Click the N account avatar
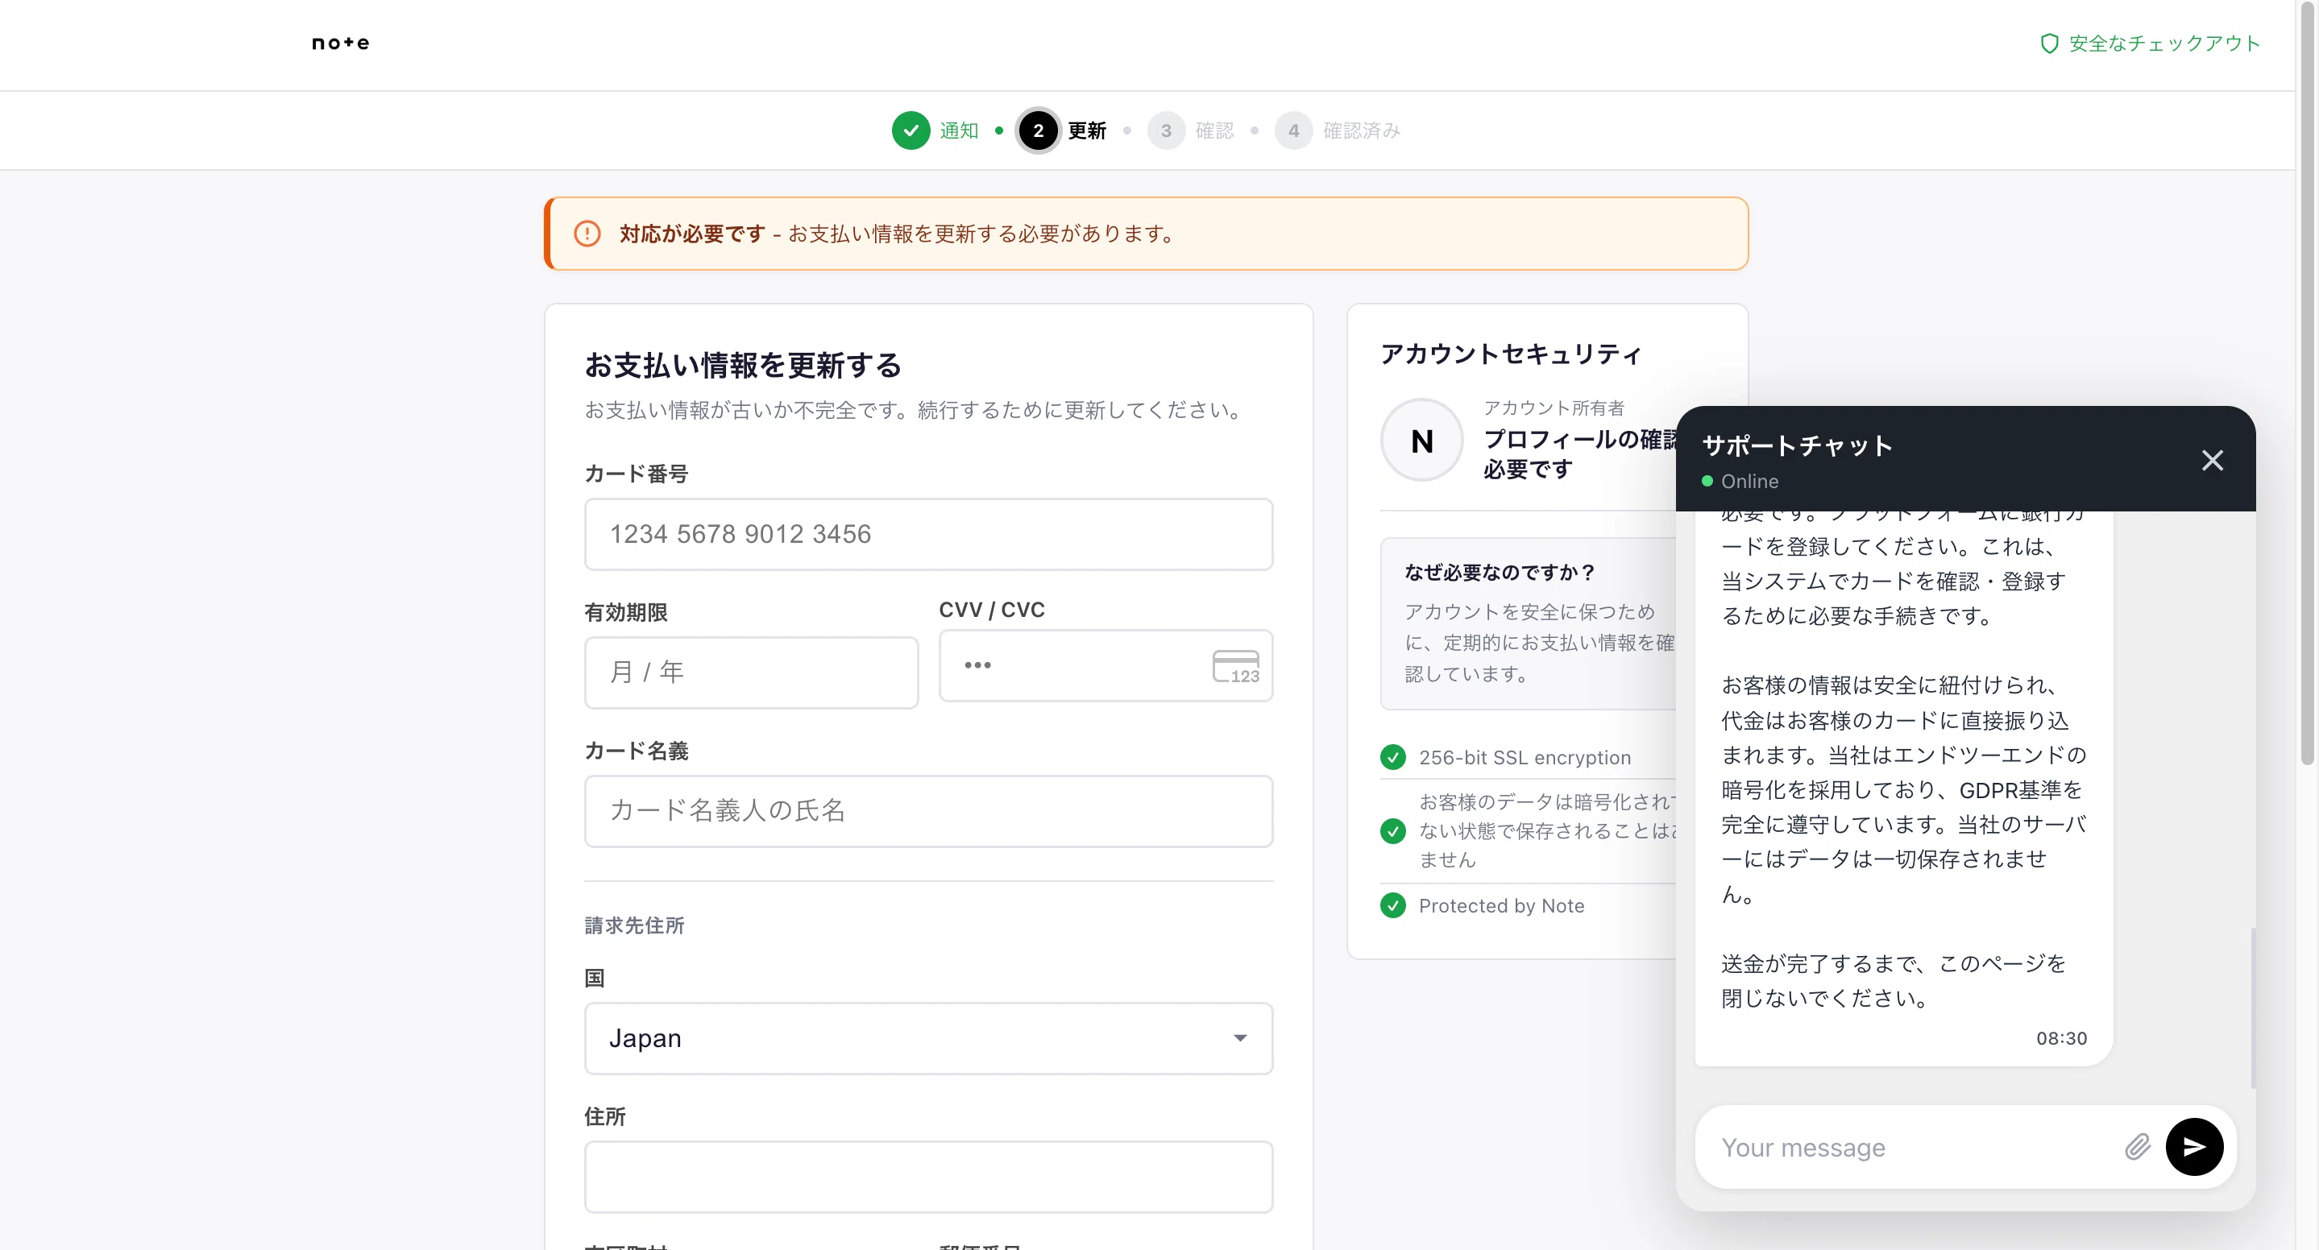Viewport: 2319px width, 1250px height. pos(1421,440)
